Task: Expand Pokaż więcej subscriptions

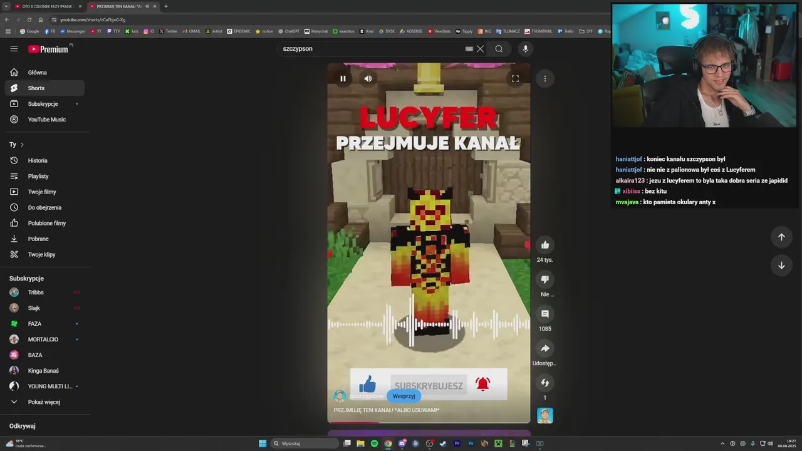Action: [44, 402]
